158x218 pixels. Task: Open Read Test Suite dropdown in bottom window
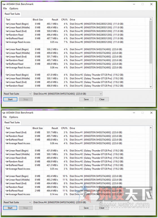[x=18, y=202]
